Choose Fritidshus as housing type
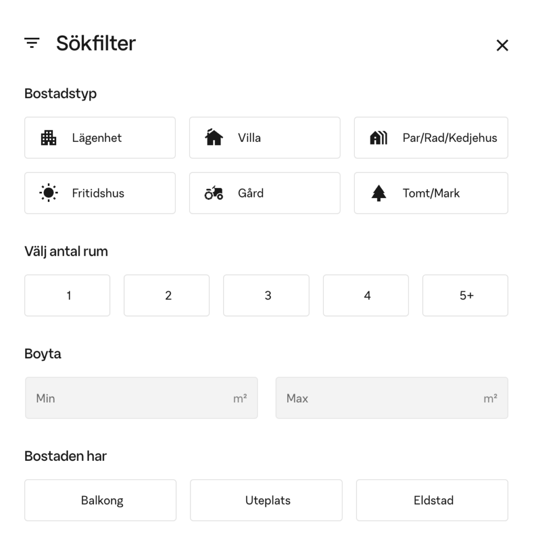This screenshot has width=536, height=538. coord(100,193)
